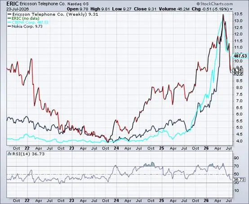Click the ERIC (no data) legend entry
This screenshot has height=204, width=249.
pyautogui.click(x=23, y=18)
